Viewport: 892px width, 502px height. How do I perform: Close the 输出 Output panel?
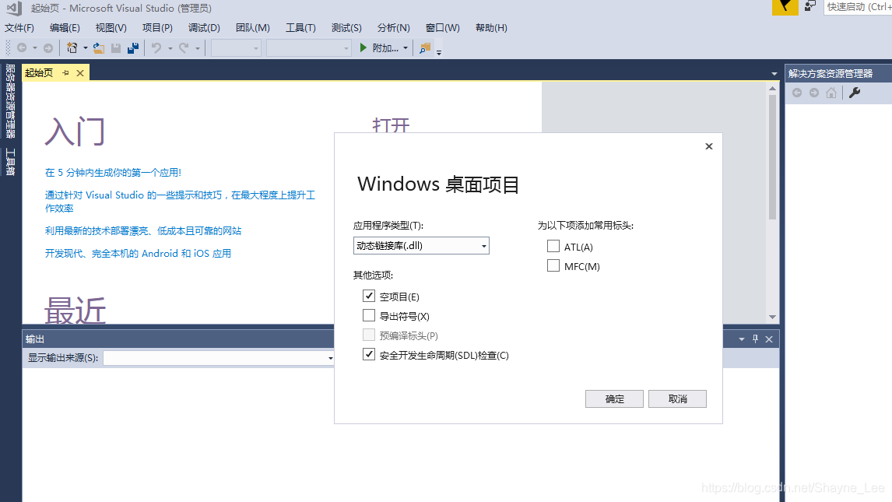coord(769,339)
